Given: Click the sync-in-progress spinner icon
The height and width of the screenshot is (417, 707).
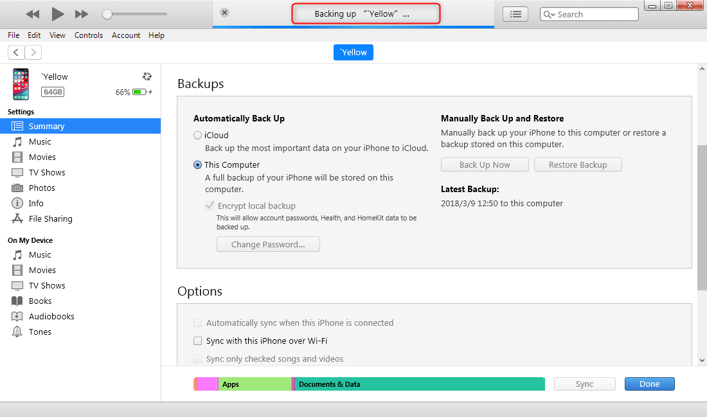Looking at the screenshot, I should pyautogui.click(x=147, y=76).
